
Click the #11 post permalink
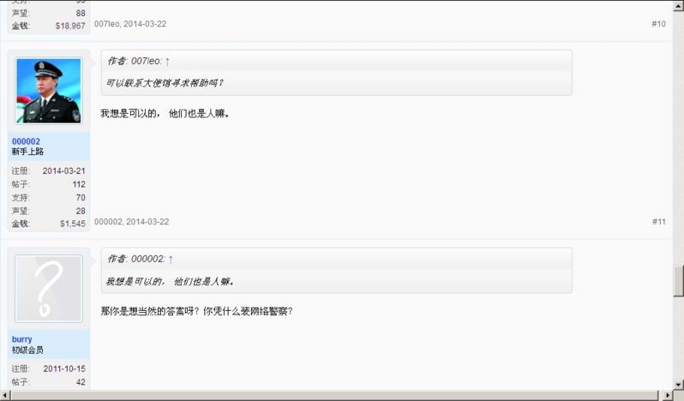point(658,221)
